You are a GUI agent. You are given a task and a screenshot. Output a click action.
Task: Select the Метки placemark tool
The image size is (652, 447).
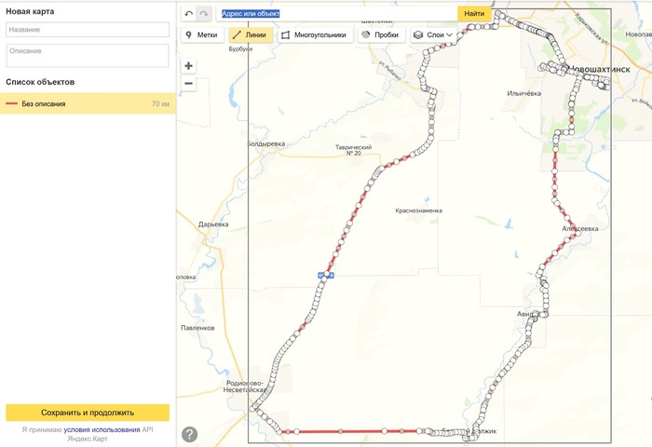click(x=202, y=35)
